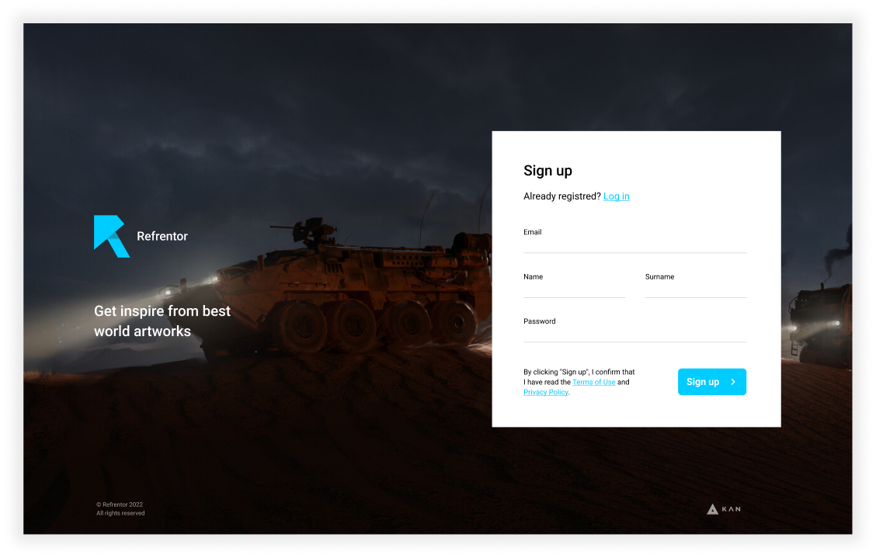Screen dimensions: 876x558
Task: Click the Password field label
Action: coord(539,321)
